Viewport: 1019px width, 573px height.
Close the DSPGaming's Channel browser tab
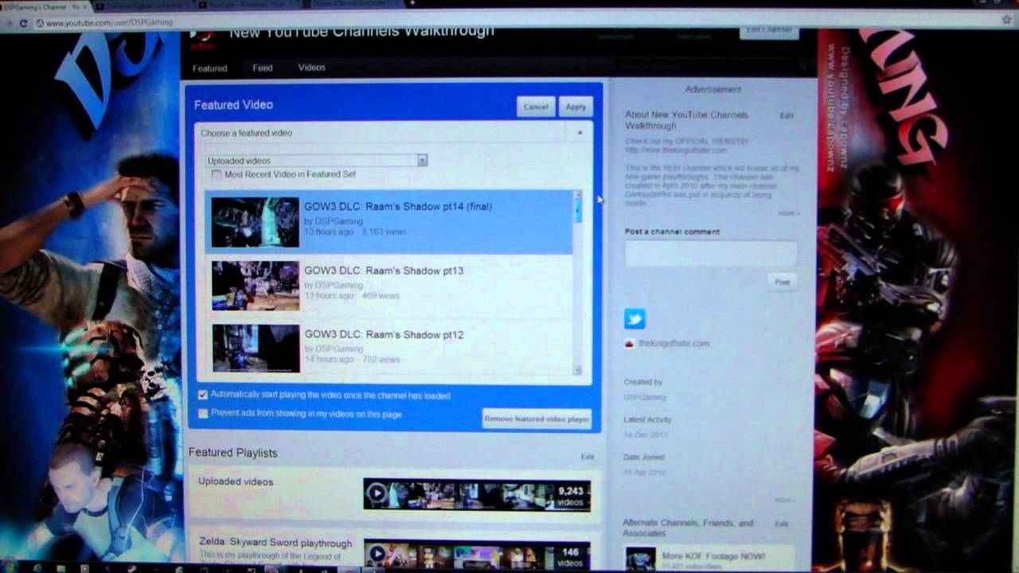click(x=85, y=6)
